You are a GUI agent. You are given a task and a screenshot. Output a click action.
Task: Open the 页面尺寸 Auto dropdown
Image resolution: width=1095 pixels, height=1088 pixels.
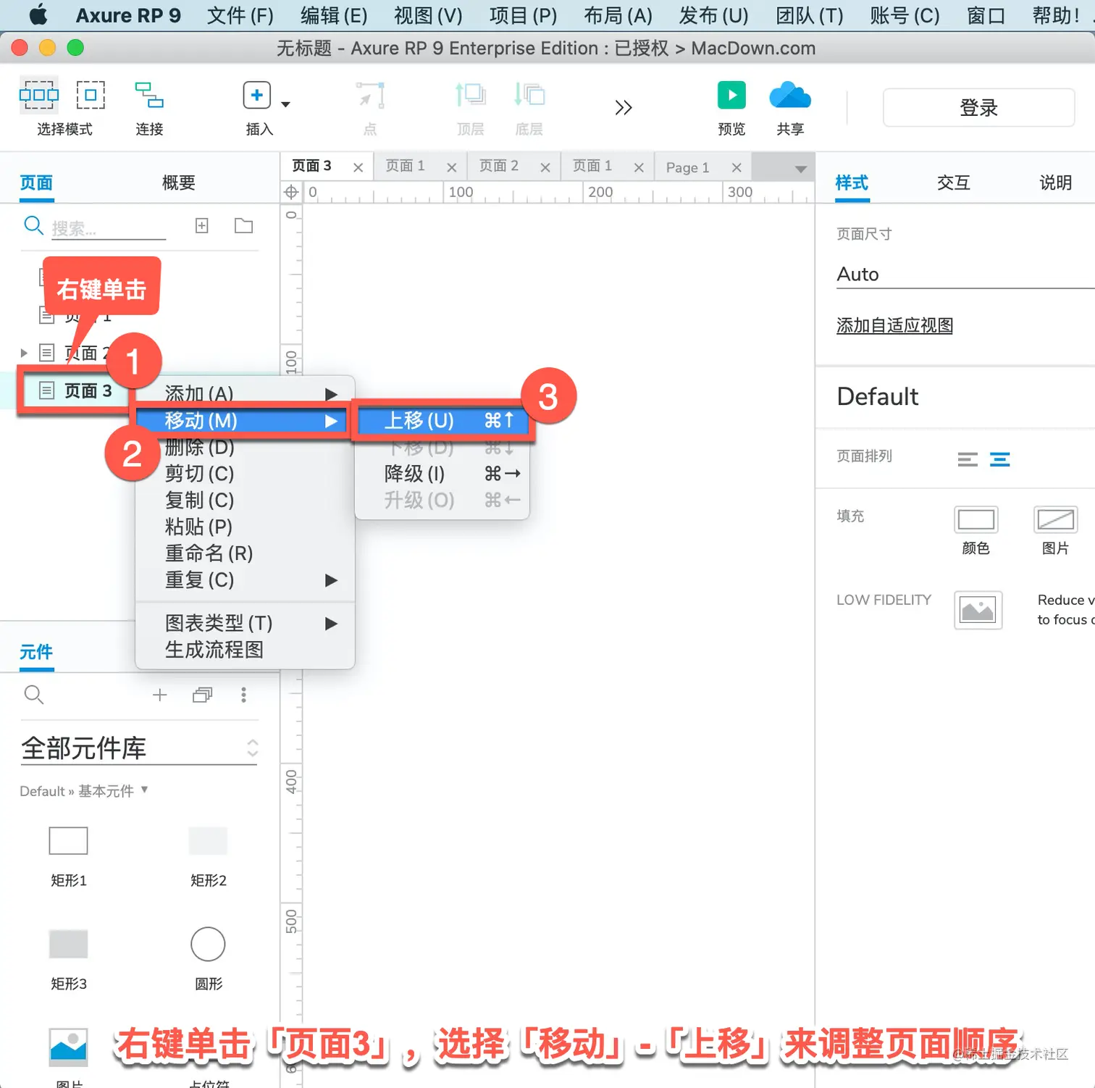[965, 275]
